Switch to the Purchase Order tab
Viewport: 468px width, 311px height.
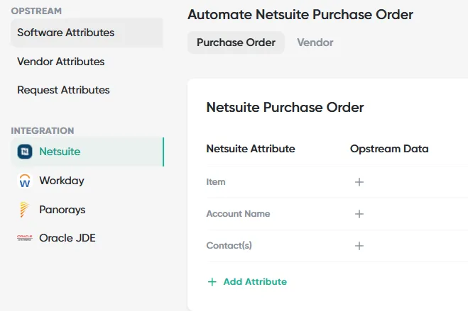coord(236,43)
